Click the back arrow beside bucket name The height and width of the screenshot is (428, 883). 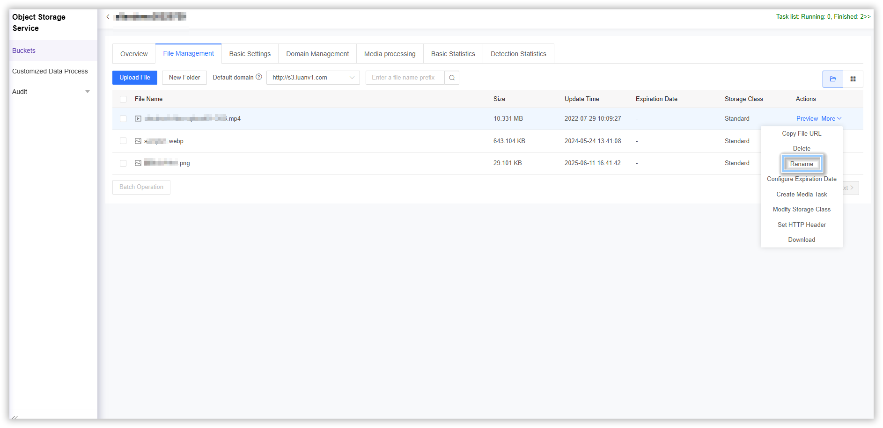[108, 17]
